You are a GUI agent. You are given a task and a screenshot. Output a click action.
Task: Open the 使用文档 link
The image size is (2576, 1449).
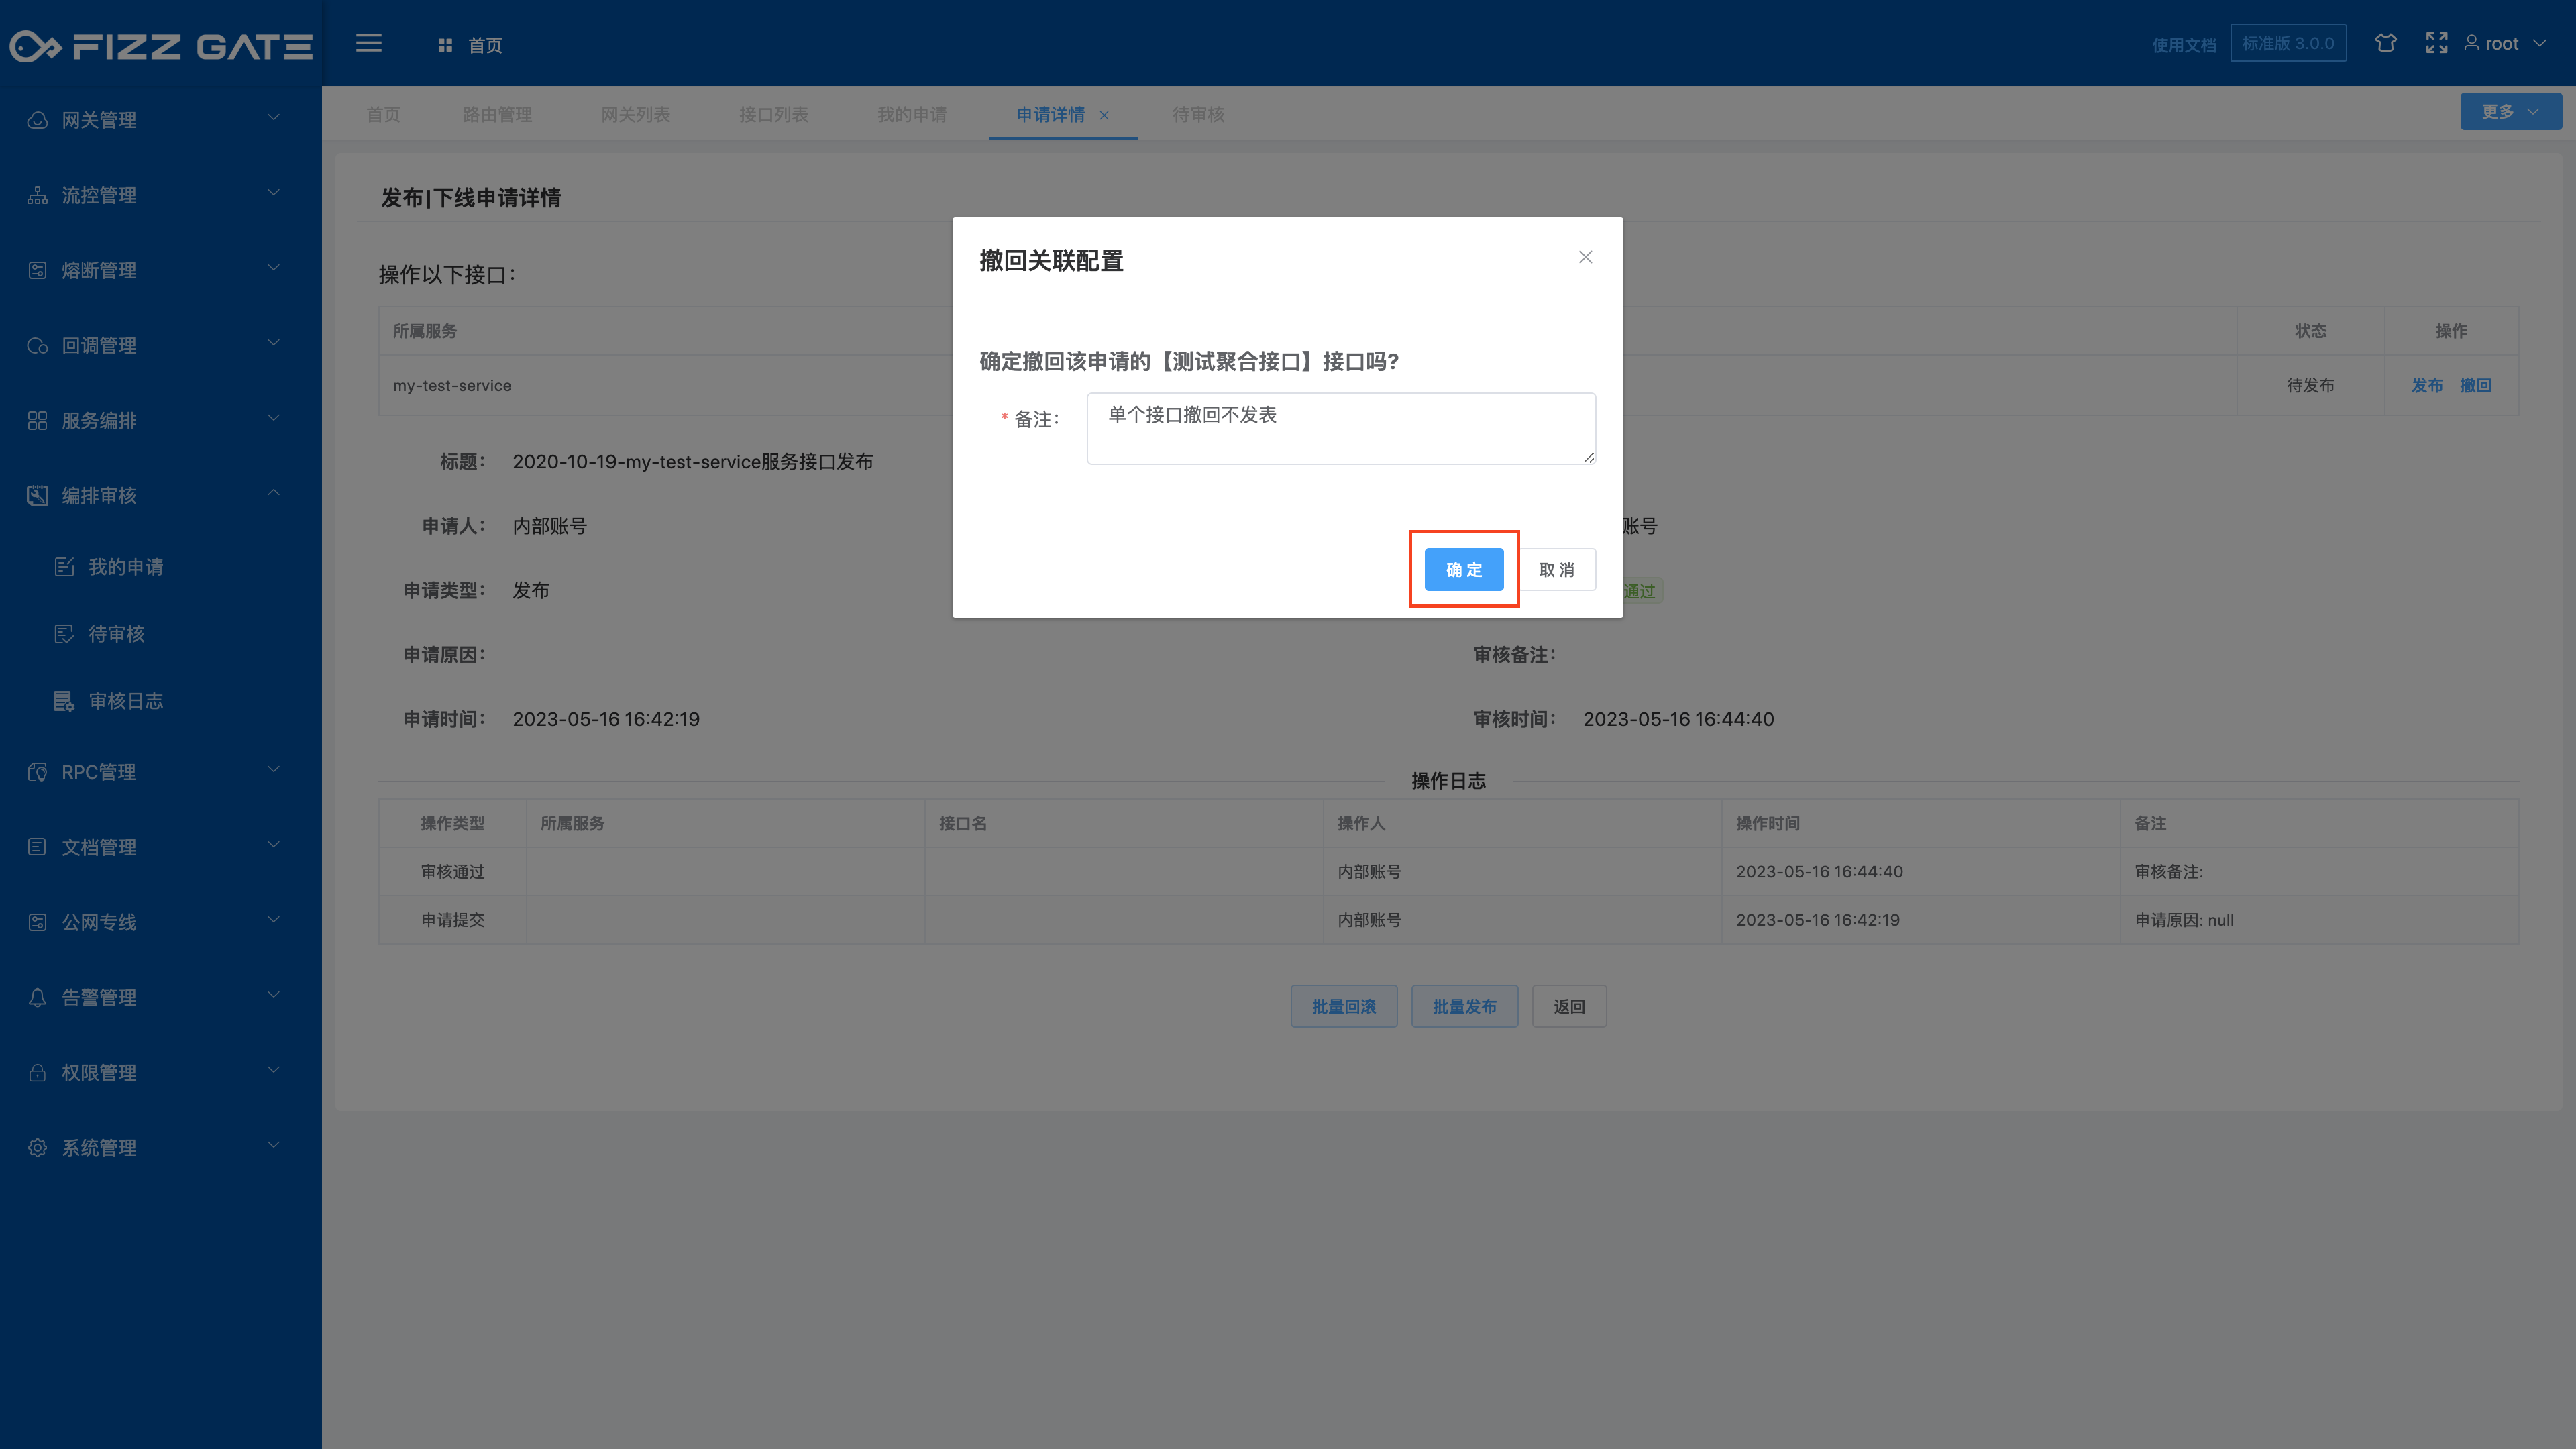click(2183, 45)
